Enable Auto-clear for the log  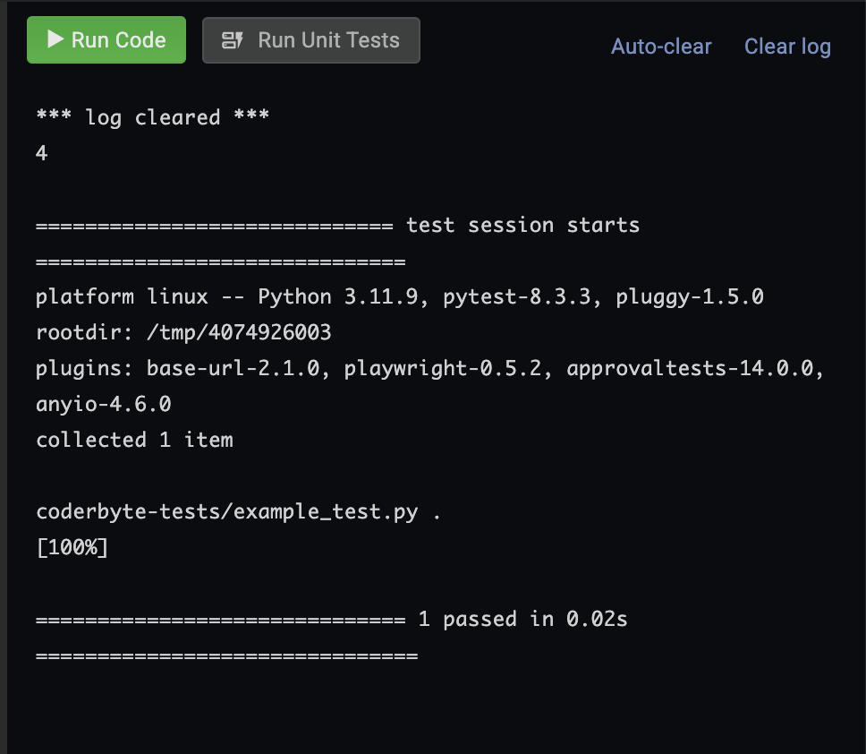coord(661,47)
